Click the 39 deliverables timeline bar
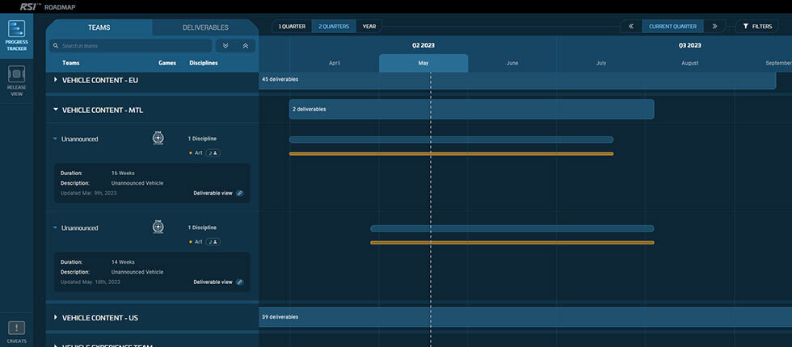 click(525, 316)
